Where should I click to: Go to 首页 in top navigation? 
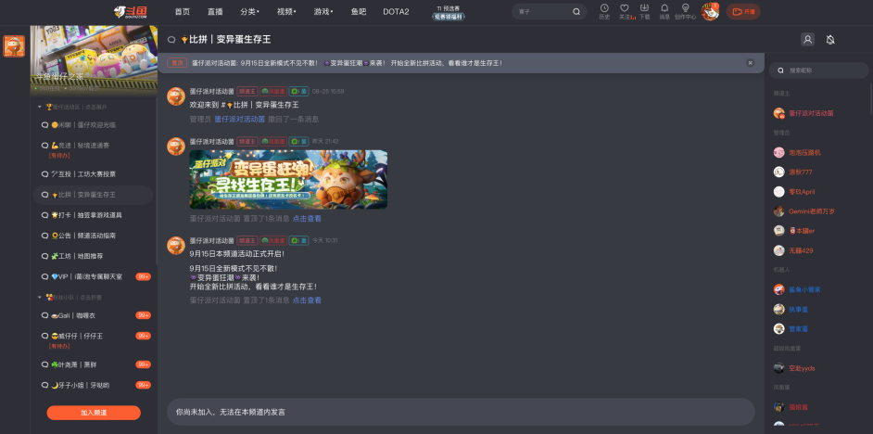[182, 12]
